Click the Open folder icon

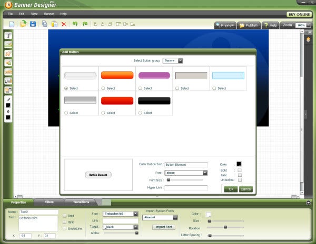point(23,24)
